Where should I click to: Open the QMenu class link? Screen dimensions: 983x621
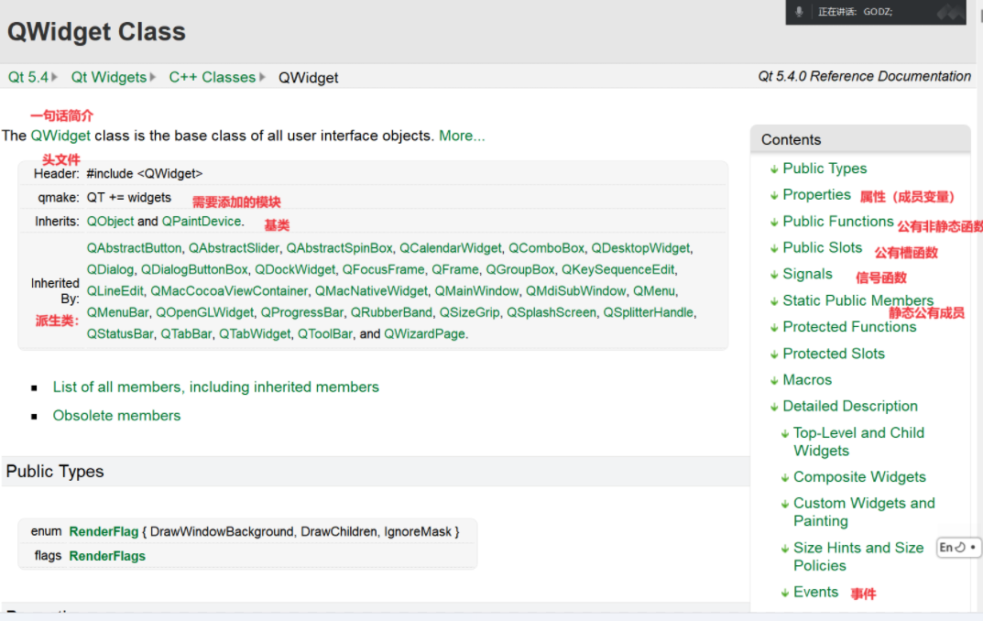click(x=654, y=290)
